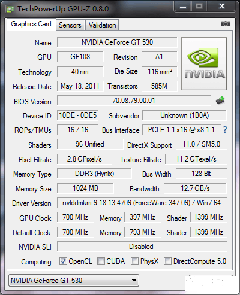Click the Device ID field 10DE - 0DE5
This screenshot has width=240, height=295.
click(77, 115)
